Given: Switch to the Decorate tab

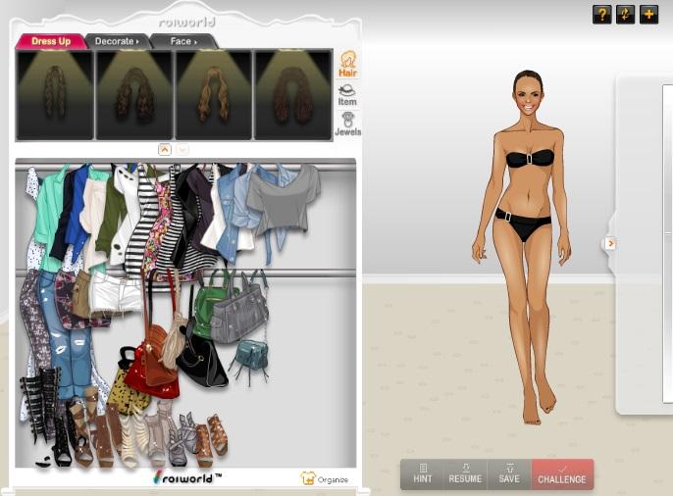Looking at the screenshot, I should pos(117,41).
